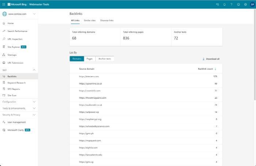Open the https://mapquest.com domain link
Viewport: 256px width, 166px height.
(x=90, y=141)
